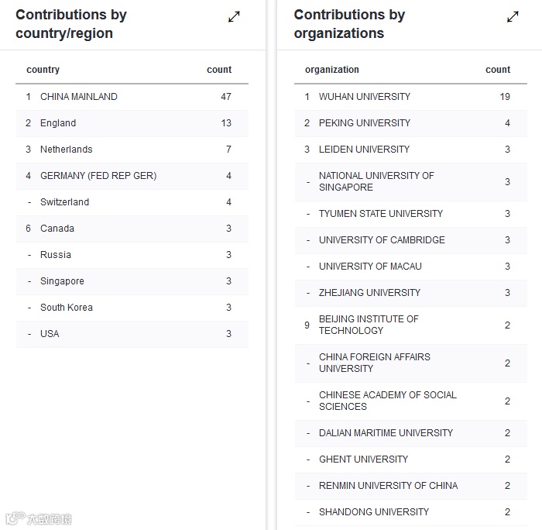Select the England row
Viewport: 542px width, 530px height.
click(58, 123)
